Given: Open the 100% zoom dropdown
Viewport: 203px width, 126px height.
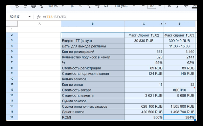Looking at the screenshot, I should (56, 6).
